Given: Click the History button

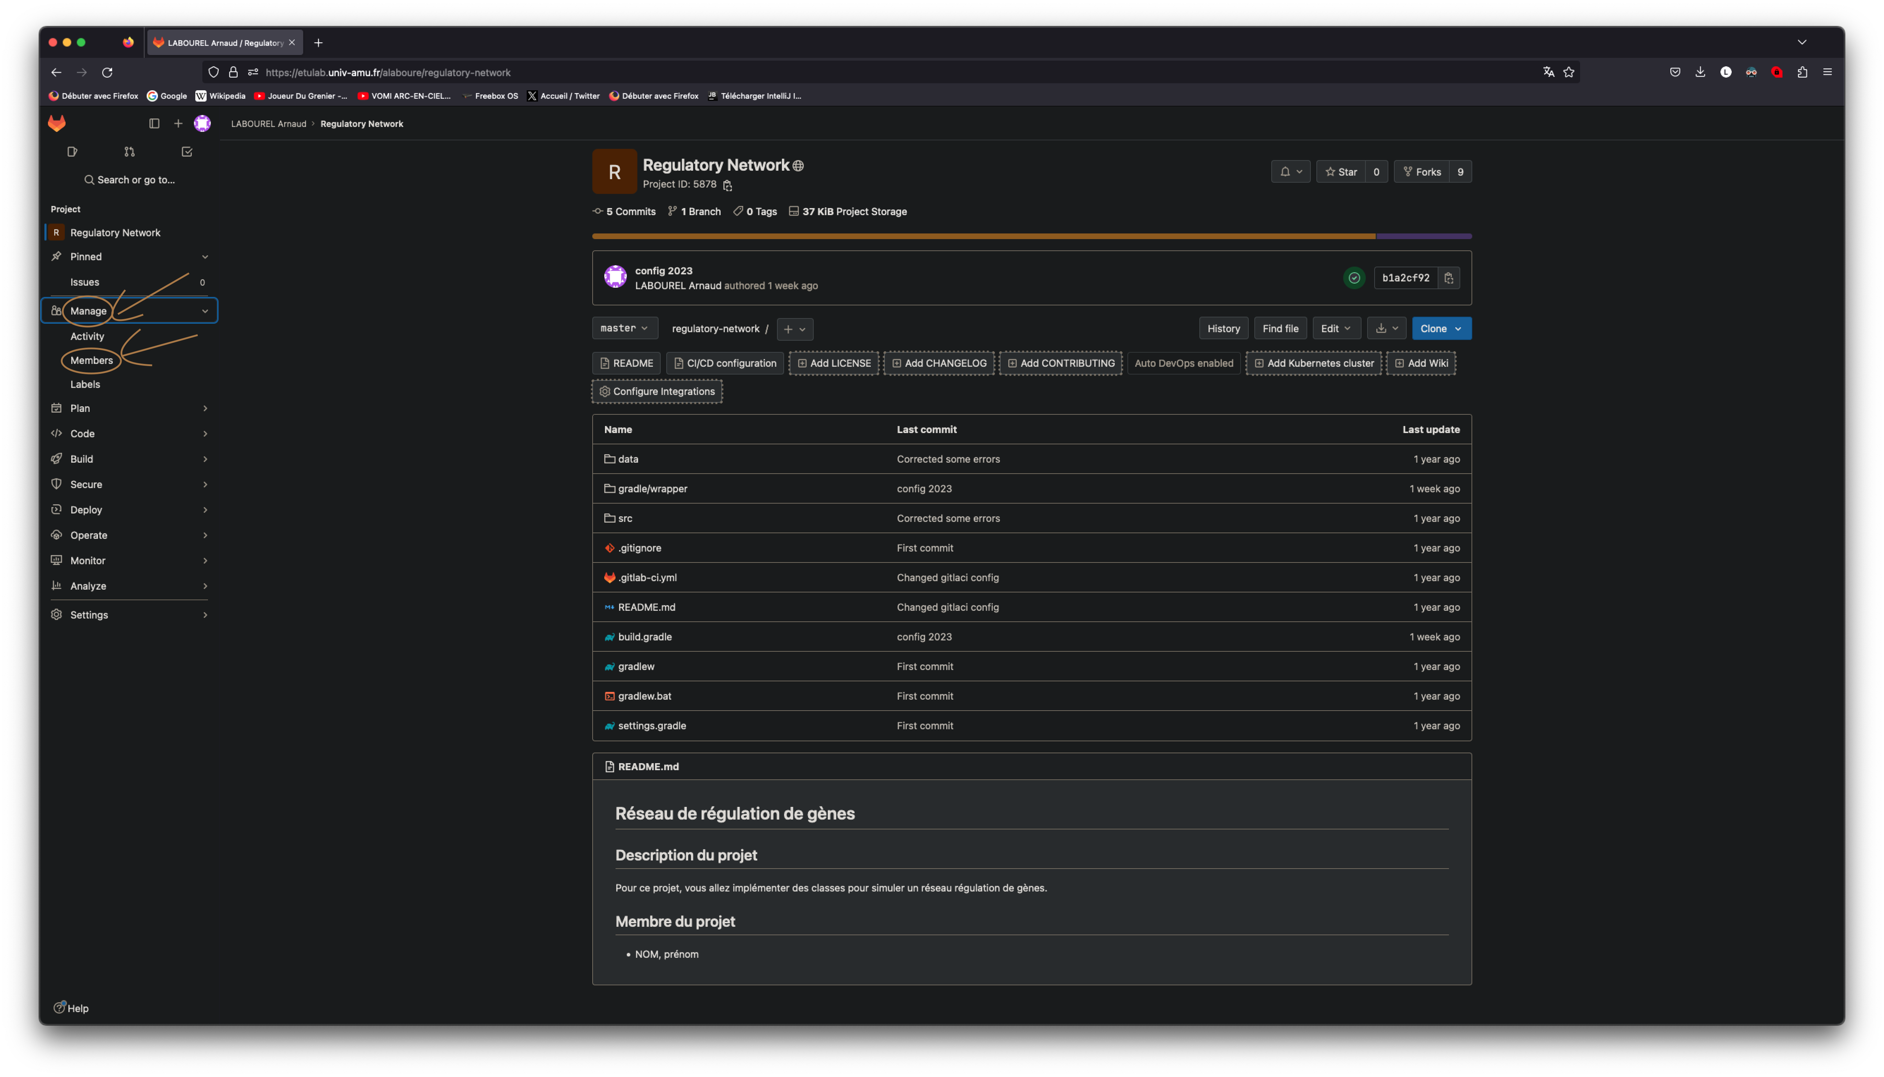Looking at the screenshot, I should coord(1223,328).
